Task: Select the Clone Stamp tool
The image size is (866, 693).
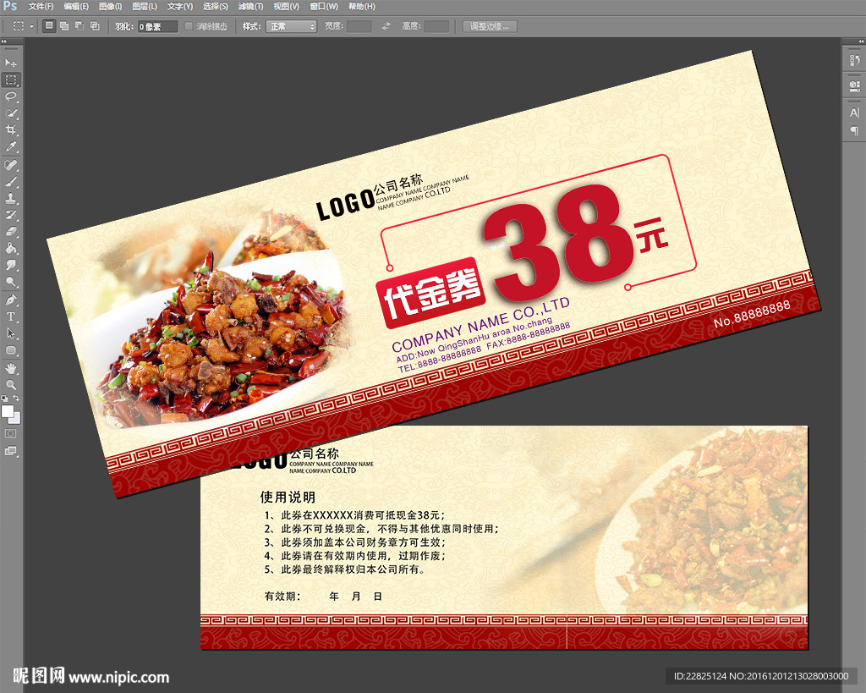Action: [10, 198]
